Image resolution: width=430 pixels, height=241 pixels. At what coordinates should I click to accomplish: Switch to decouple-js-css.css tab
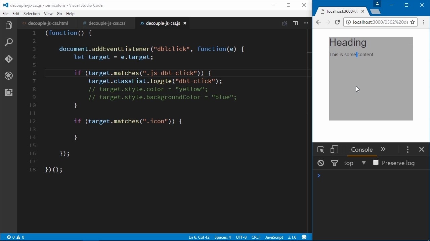[106, 23]
